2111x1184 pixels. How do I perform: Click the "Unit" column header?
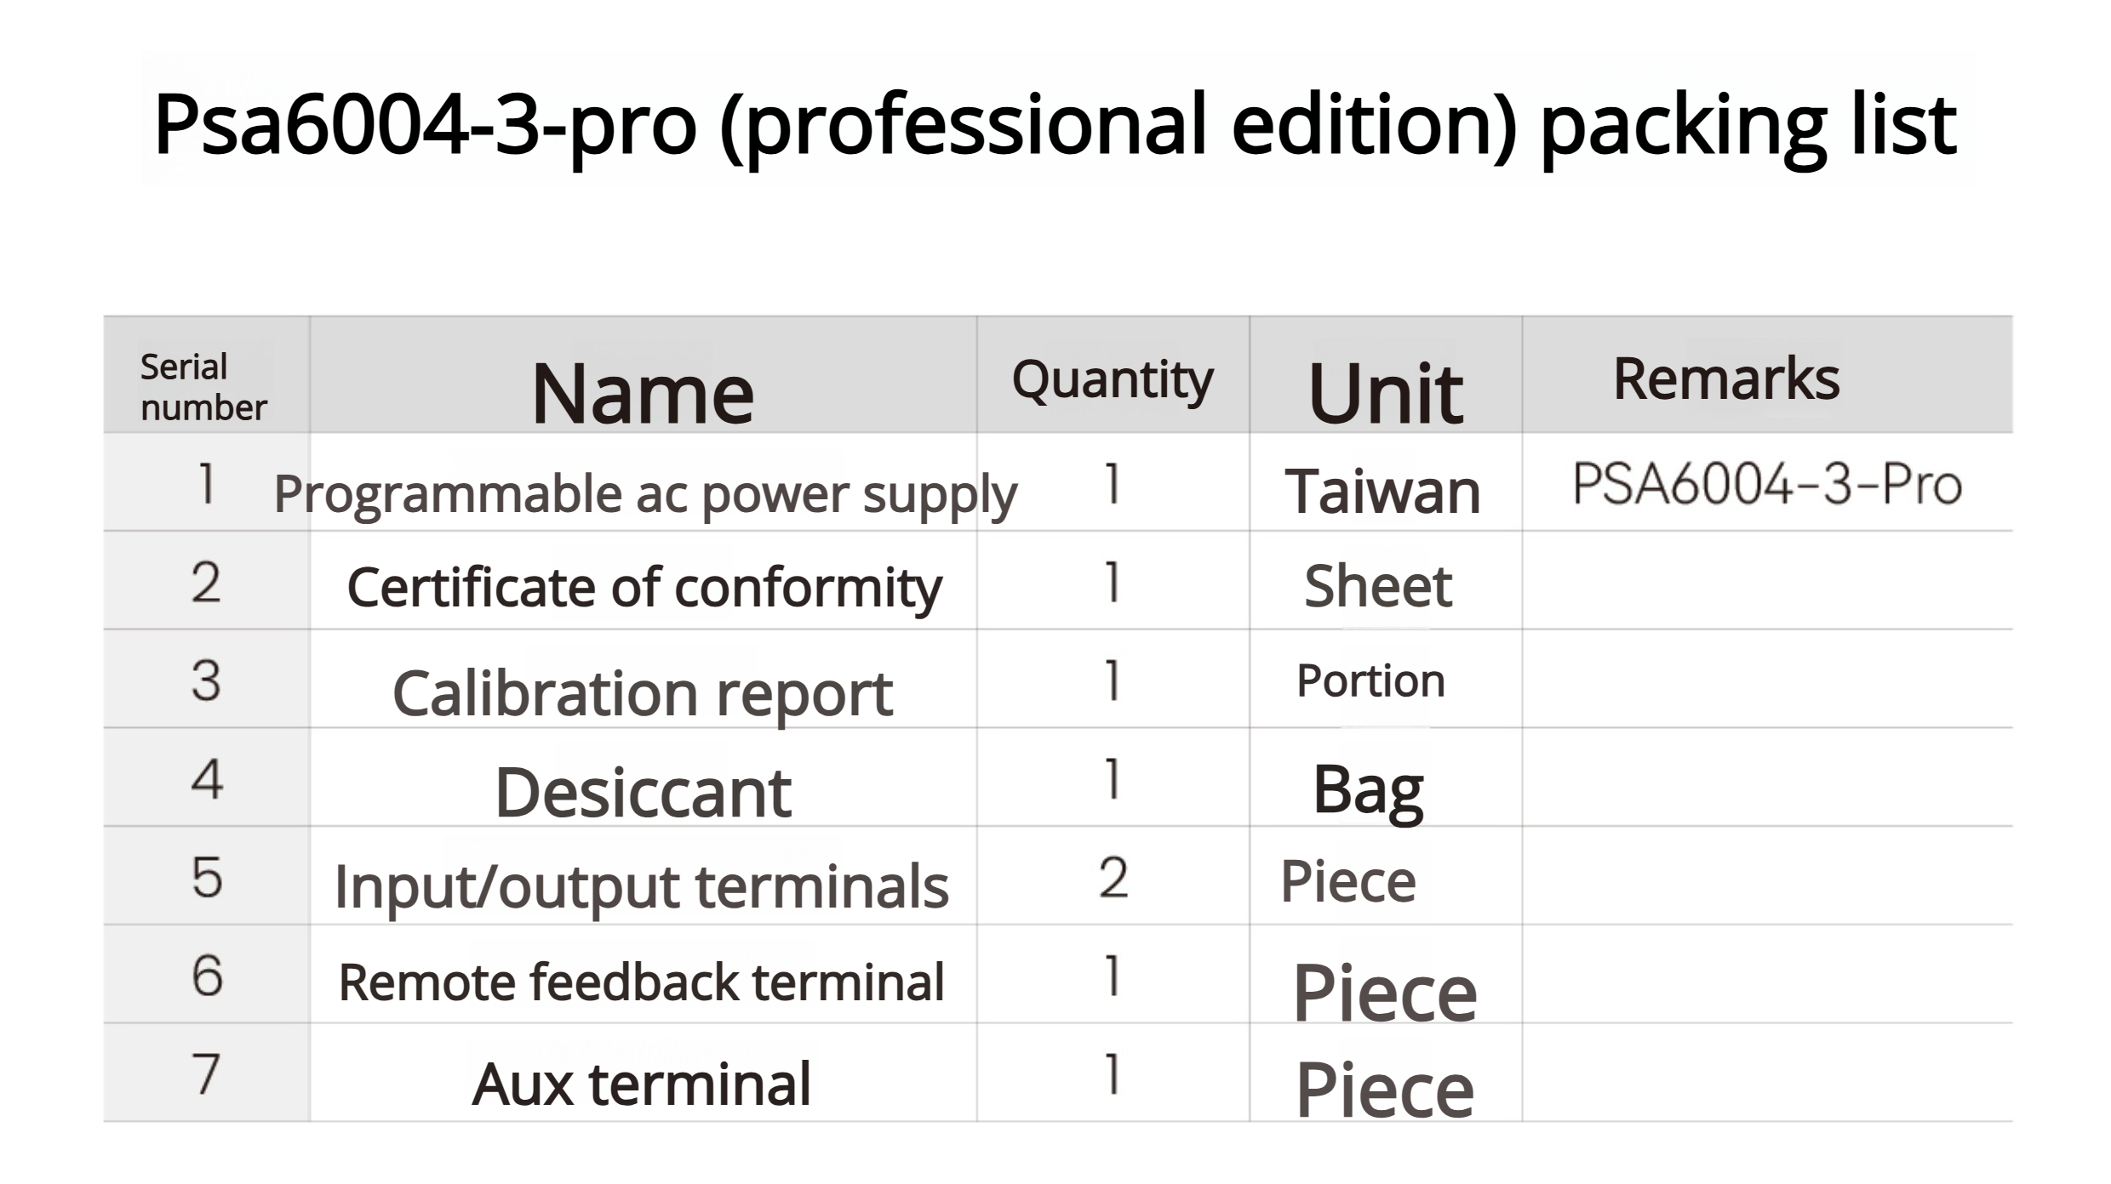(x=1385, y=393)
